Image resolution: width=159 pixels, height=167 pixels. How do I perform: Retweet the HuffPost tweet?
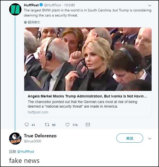click(47, 125)
